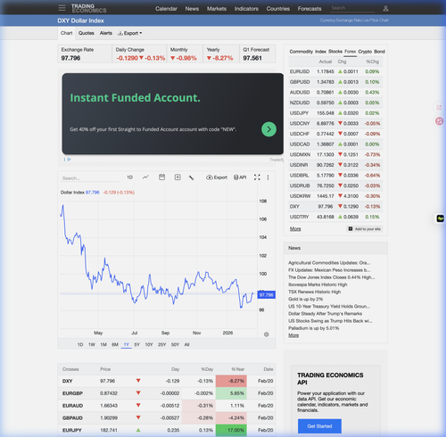
Task: Click the Trading Economics logo
Action: (x=88, y=8)
